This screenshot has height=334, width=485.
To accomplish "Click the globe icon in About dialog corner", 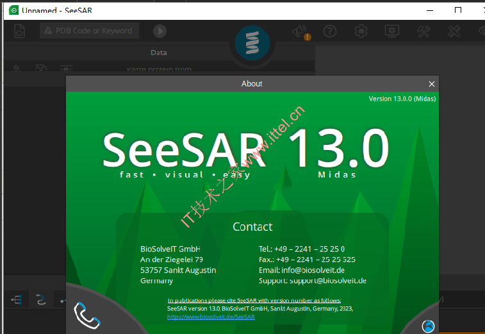I will [x=428, y=326].
